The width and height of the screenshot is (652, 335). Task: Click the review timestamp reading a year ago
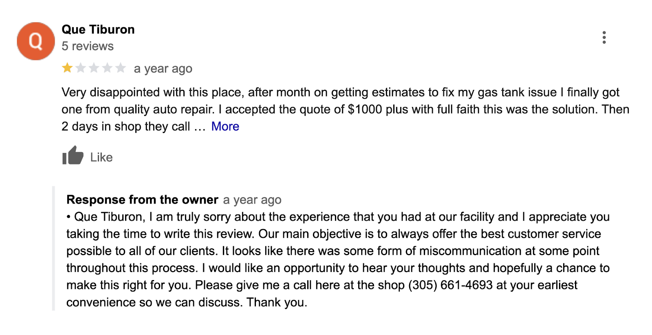click(162, 68)
